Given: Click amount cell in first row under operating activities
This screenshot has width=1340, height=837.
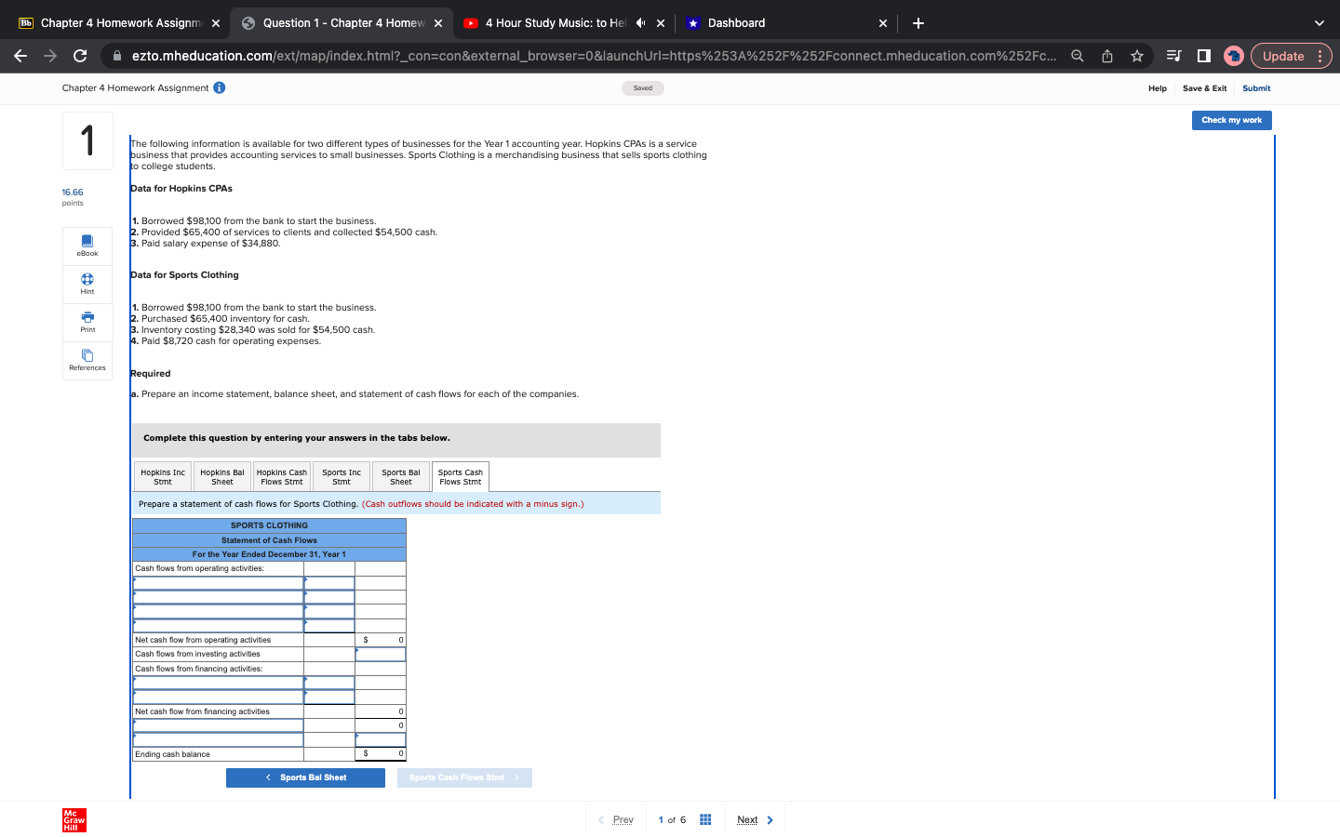Looking at the screenshot, I should click(329, 583).
